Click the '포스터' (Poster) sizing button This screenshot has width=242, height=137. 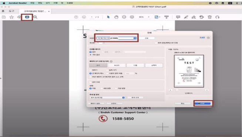pos(117,65)
